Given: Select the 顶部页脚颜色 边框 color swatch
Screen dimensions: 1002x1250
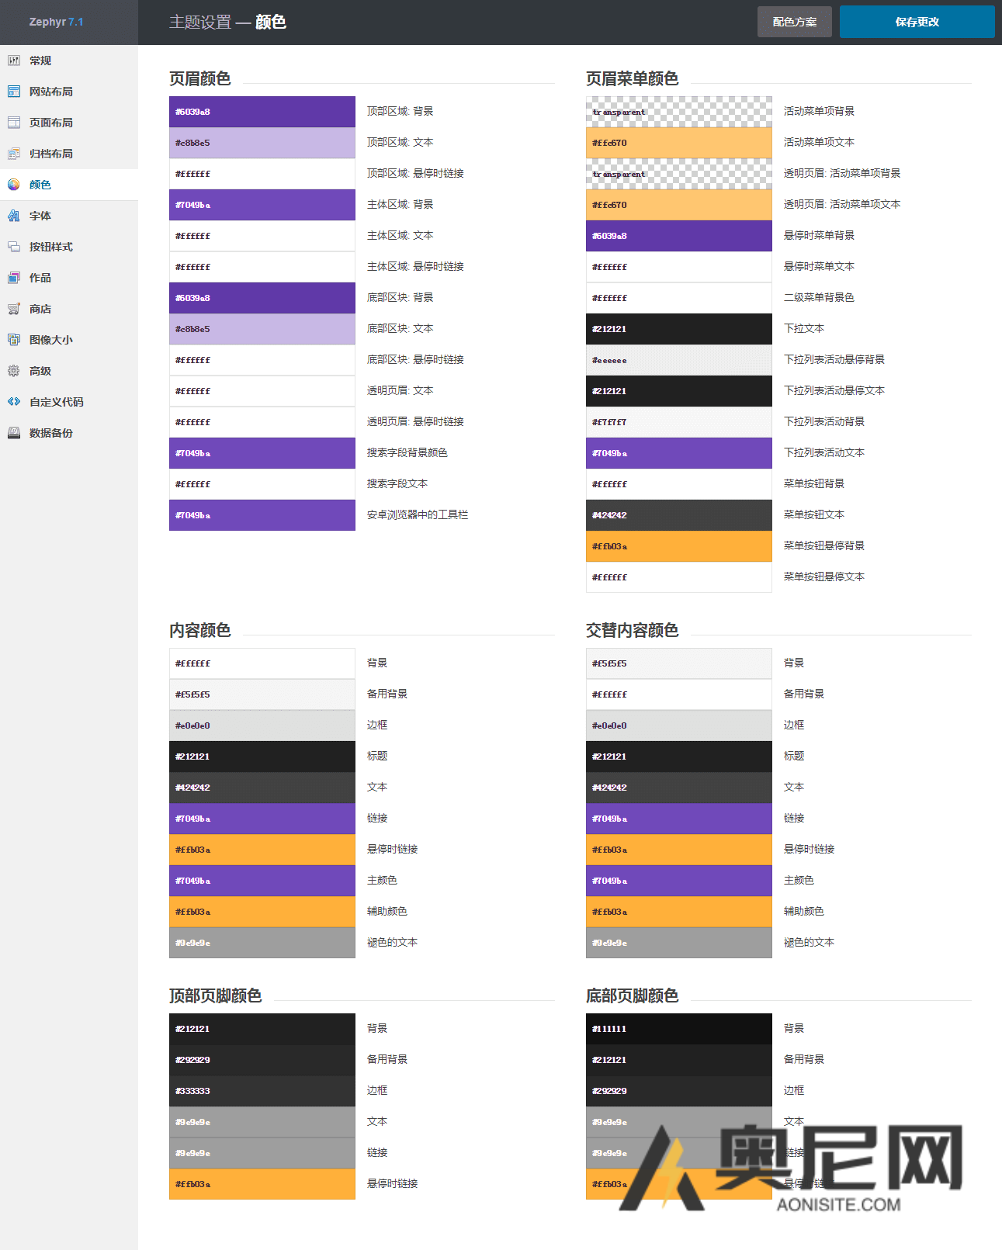Looking at the screenshot, I should (x=262, y=1091).
